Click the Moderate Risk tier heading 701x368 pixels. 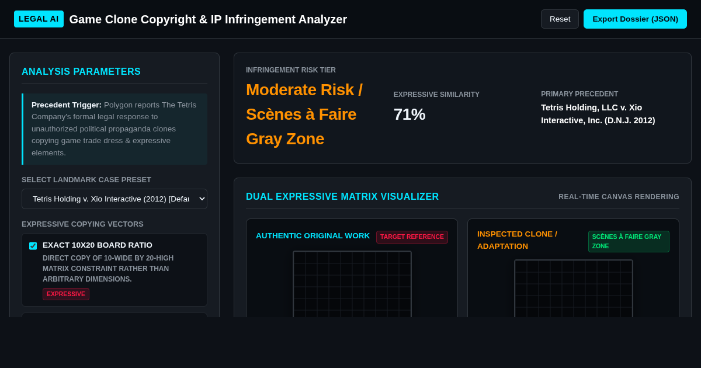304,114
